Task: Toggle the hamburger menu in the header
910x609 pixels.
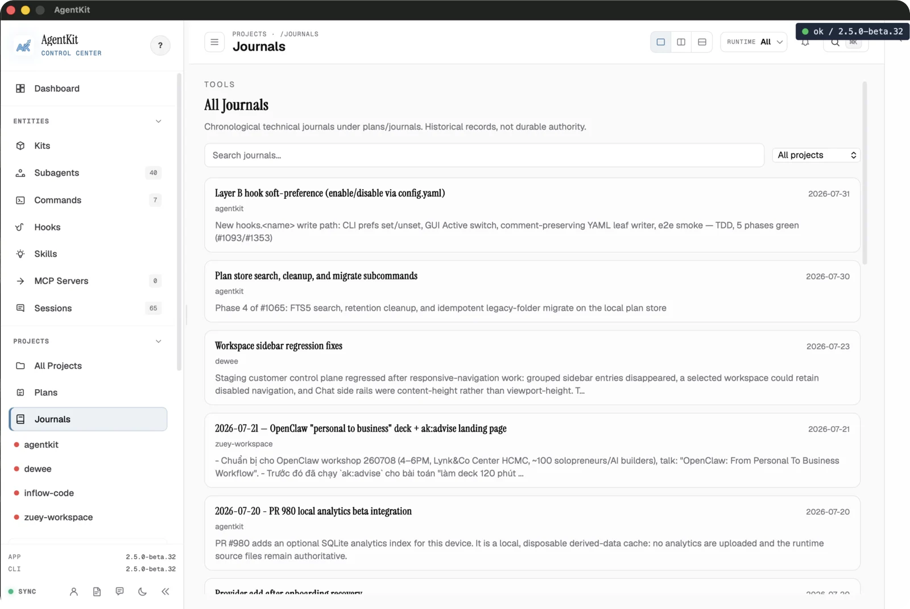Action: pos(214,42)
